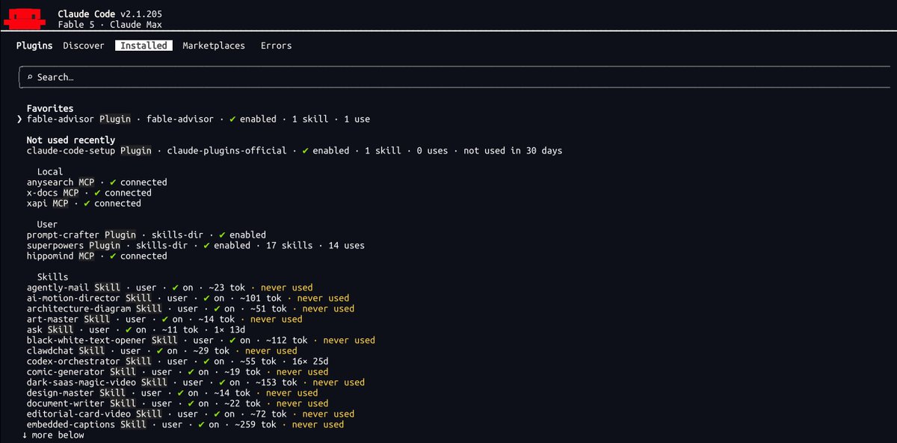Click the User section header
Screen dimensions: 897x443
tap(47, 224)
